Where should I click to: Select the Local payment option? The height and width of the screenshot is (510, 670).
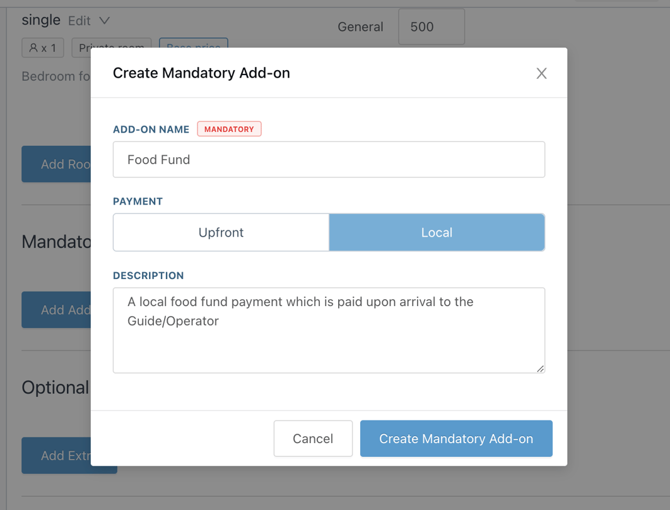pyautogui.click(x=437, y=232)
